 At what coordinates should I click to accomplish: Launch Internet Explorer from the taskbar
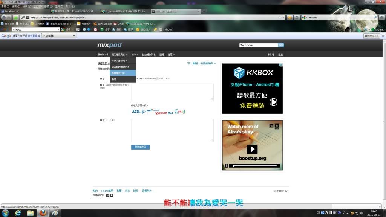click(18, 213)
